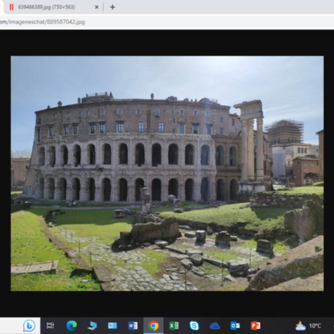Select the 639466389.jpg browser tab

[52, 7]
